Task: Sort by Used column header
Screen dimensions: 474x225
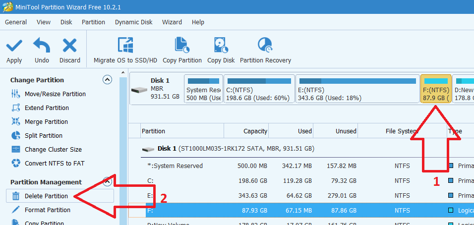Action: [291, 131]
